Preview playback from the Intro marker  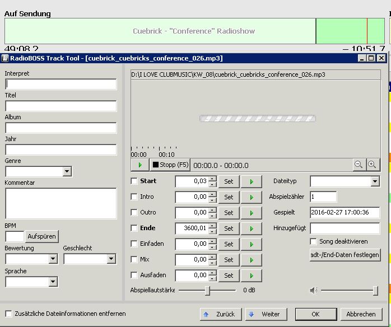point(252,197)
